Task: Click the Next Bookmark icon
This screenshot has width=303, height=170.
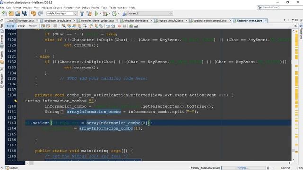Action: tap(96, 26)
